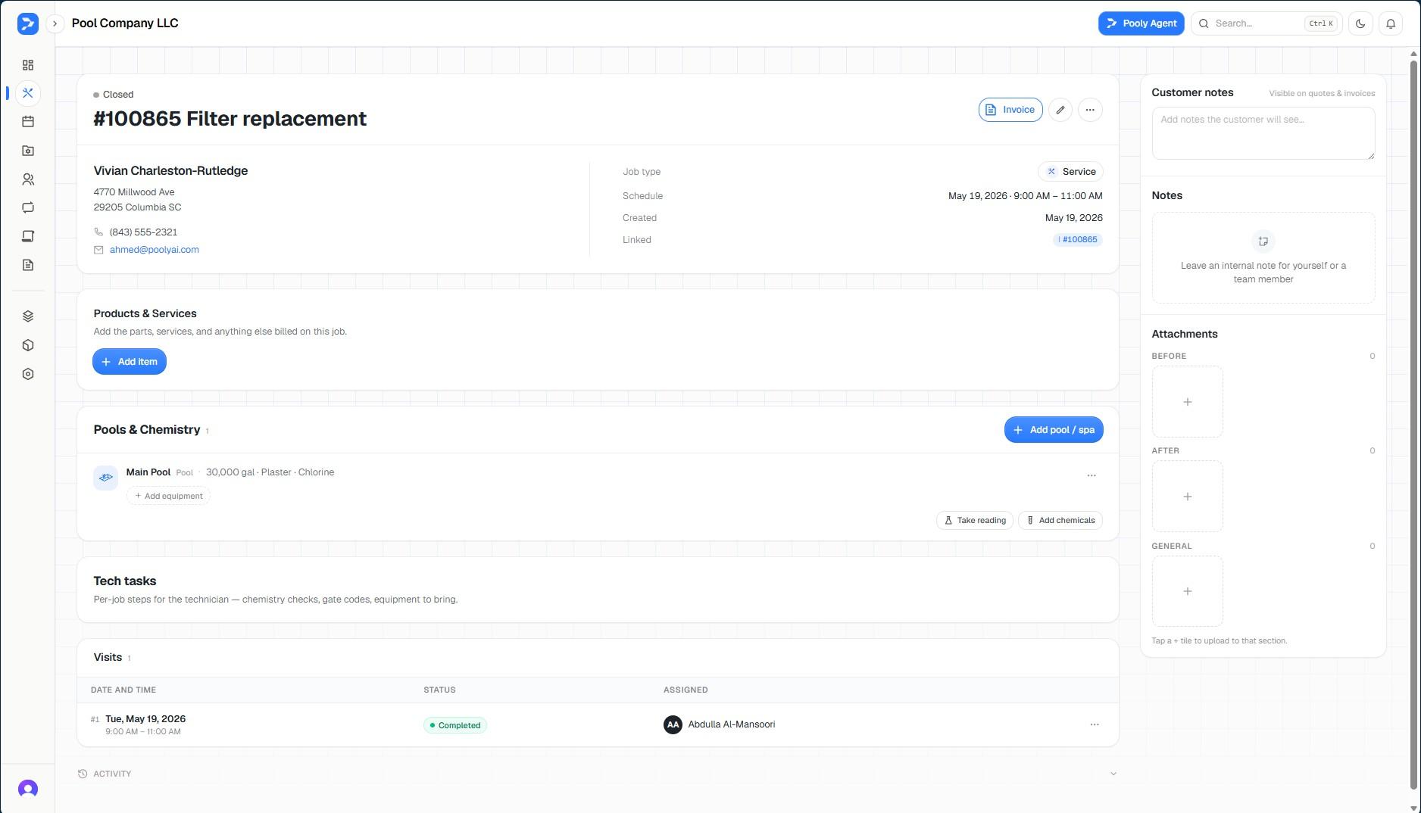Toggle dark mode moon icon
Viewport: 1421px width, 813px height.
[x=1360, y=23]
